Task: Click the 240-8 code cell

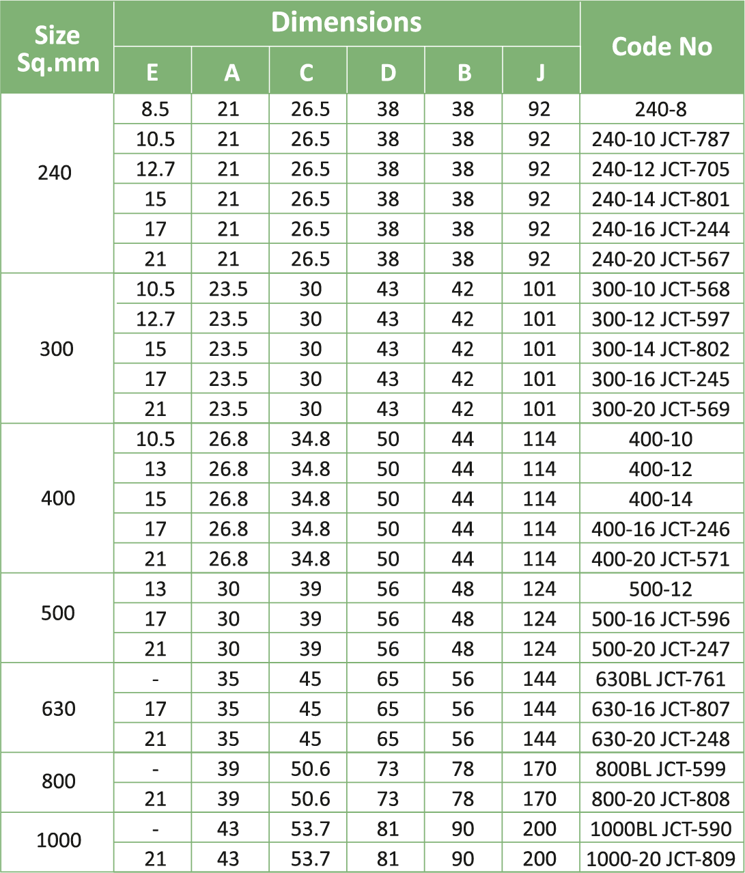Action: (x=660, y=109)
